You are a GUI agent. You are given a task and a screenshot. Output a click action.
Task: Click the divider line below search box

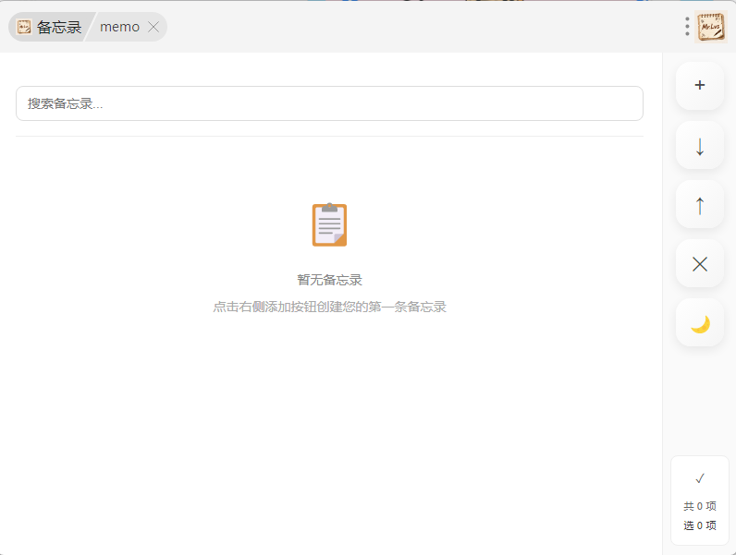click(329, 137)
